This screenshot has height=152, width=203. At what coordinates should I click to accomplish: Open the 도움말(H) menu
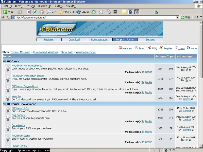point(71,6)
